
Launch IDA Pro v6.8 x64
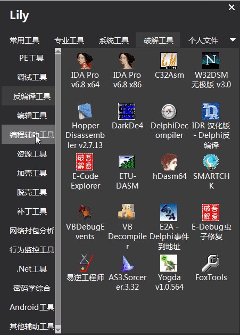85,70
